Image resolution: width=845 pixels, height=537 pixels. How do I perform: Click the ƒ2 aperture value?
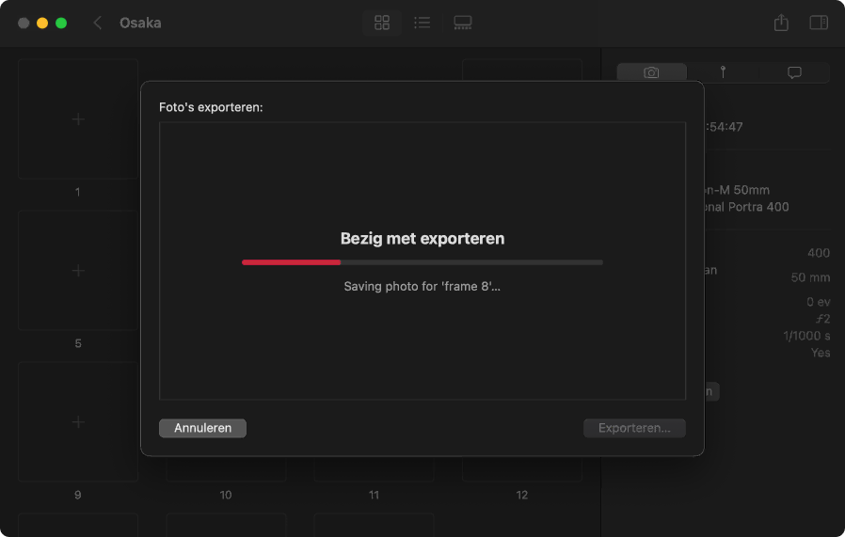click(x=823, y=319)
